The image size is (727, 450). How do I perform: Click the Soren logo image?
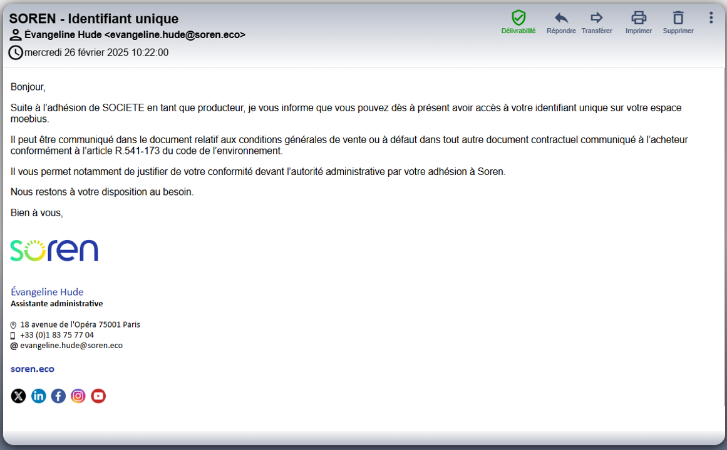[x=54, y=251]
